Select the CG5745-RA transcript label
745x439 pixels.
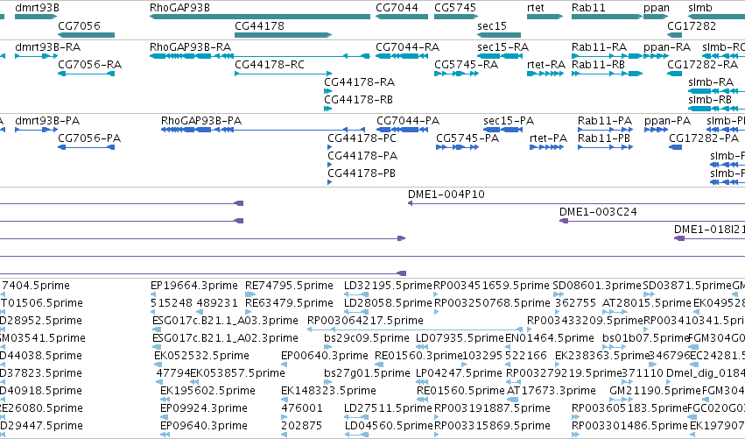tap(466, 65)
